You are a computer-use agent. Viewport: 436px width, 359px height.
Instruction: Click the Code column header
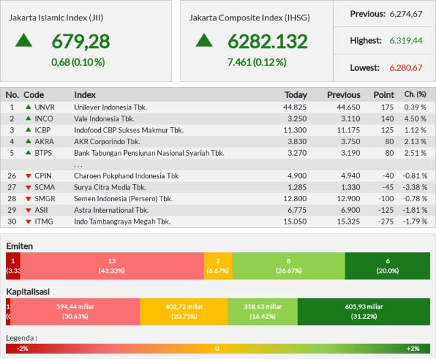(x=33, y=95)
